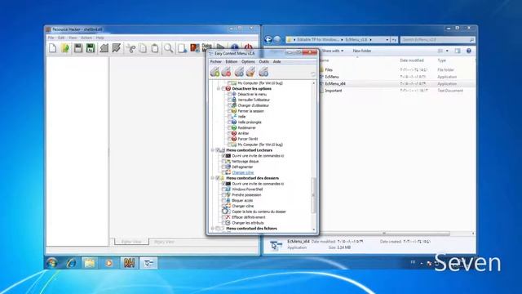This screenshot has width=522, height=294.
Task: Click Easy Context Menu vertical scrollbar thumb
Action: click(313, 195)
